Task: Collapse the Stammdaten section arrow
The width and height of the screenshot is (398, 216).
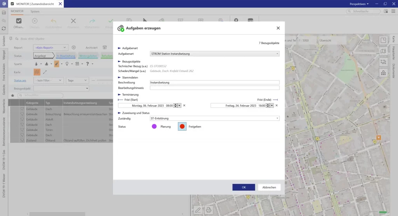Action: pyautogui.click(x=119, y=77)
